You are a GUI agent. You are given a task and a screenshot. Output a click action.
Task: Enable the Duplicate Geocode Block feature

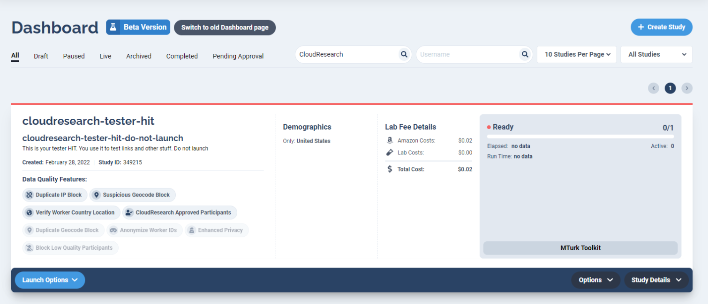click(x=63, y=230)
